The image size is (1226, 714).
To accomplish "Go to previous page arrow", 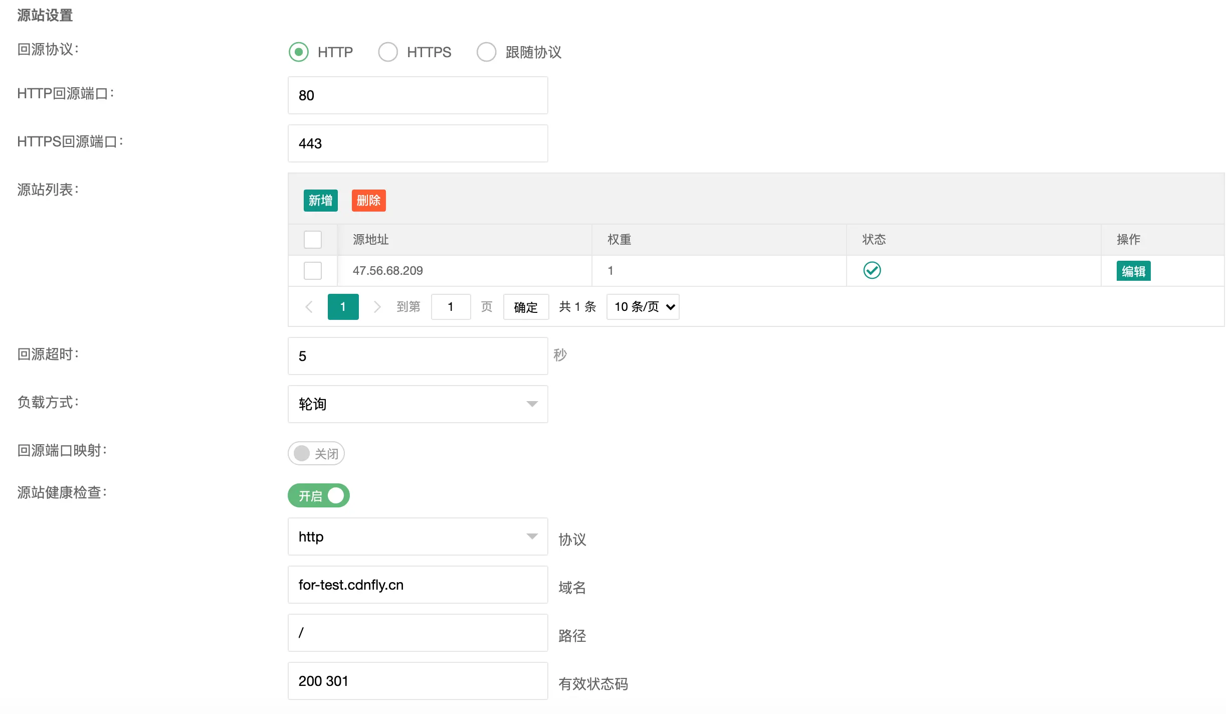I will (x=309, y=307).
